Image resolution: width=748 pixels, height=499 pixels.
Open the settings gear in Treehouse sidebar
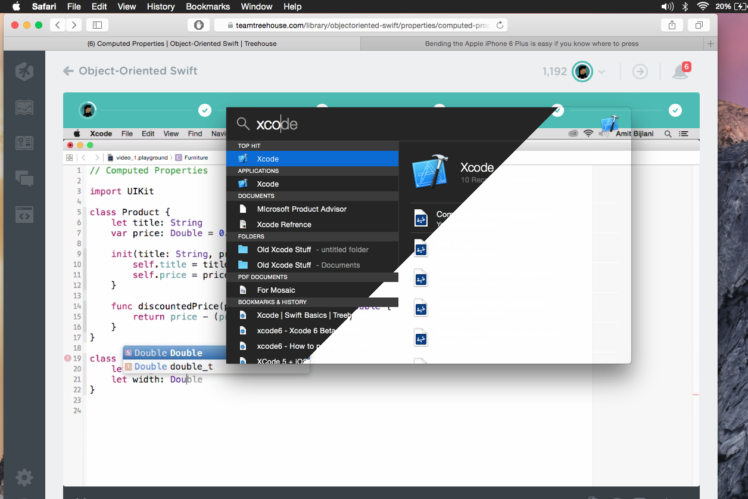24,477
